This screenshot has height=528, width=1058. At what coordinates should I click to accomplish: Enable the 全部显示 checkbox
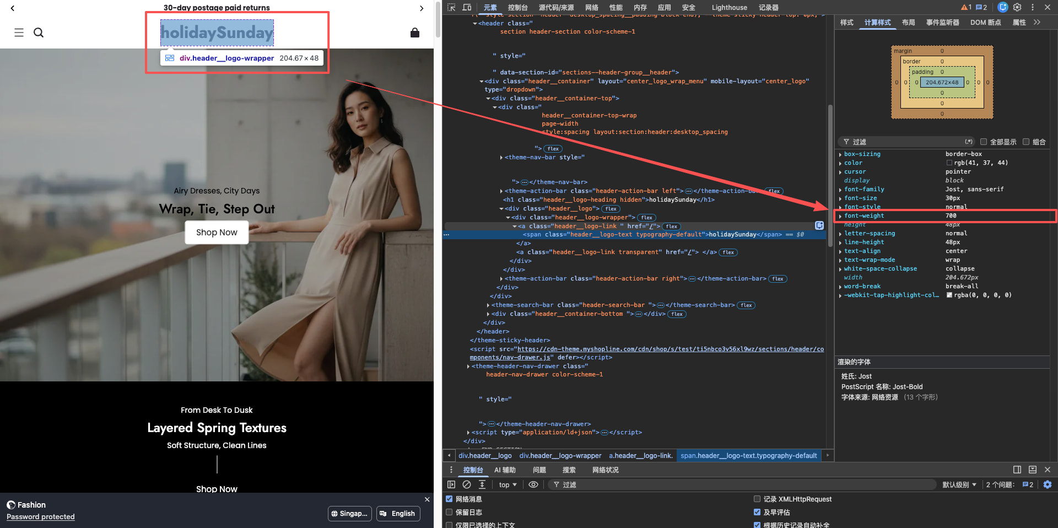983,142
